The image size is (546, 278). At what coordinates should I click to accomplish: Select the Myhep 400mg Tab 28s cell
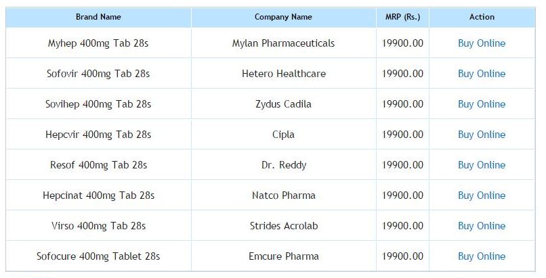click(x=98, y=43)
